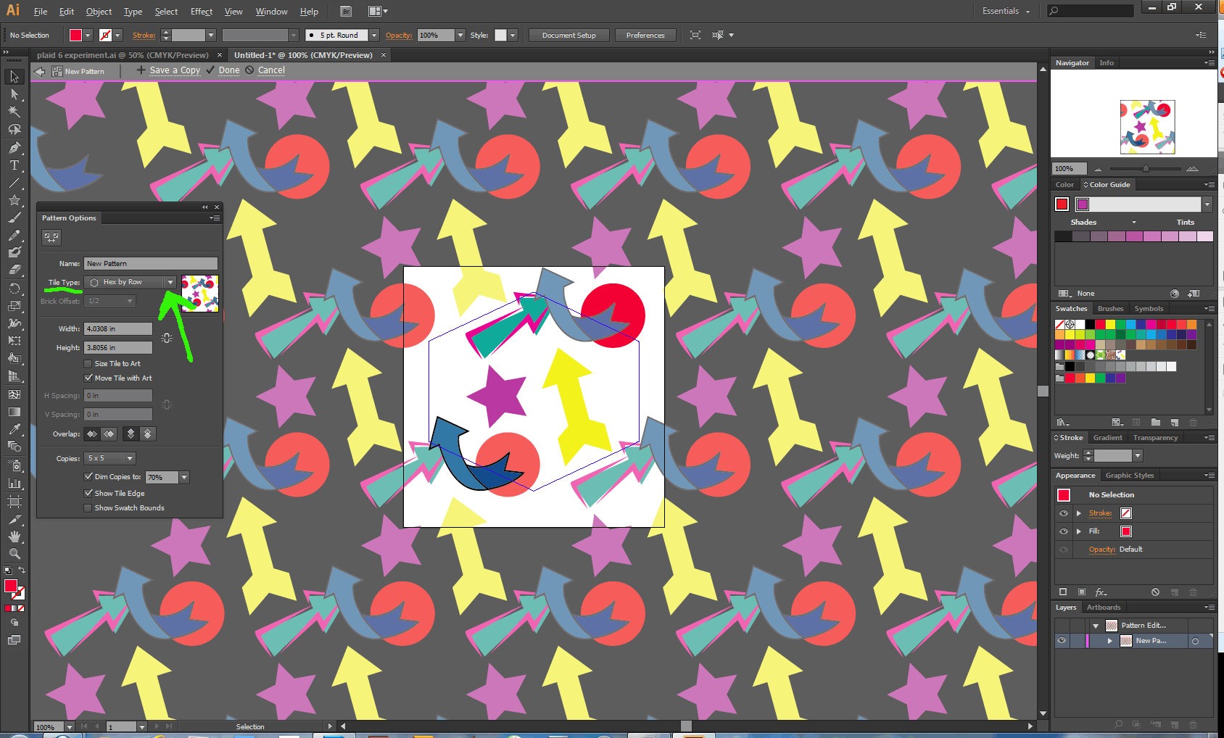Uncheck Move Tile with Art
Image resolution: width=1224 pixels, height=738 pixels.
[88, 378]
